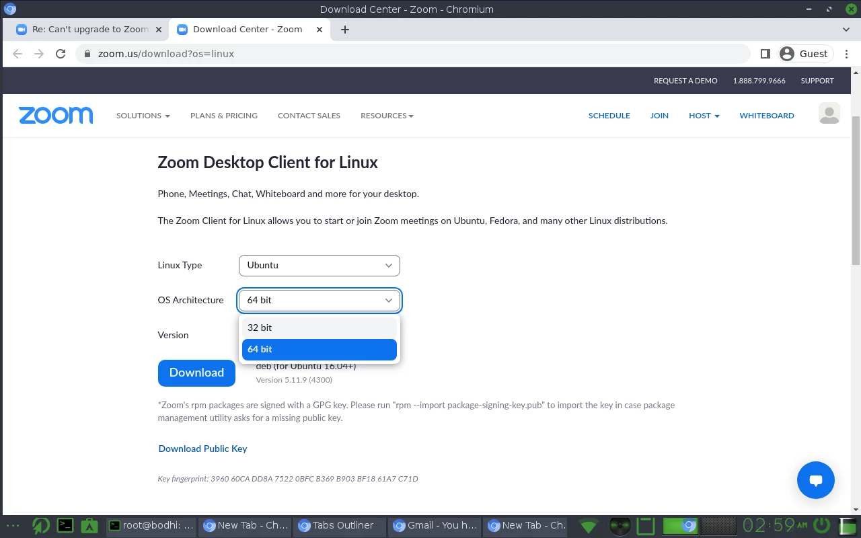The width and height of the screenshot is (861, 538).
Task: Click the taskbar three-dot handle
Action: [x=13, y=525]
